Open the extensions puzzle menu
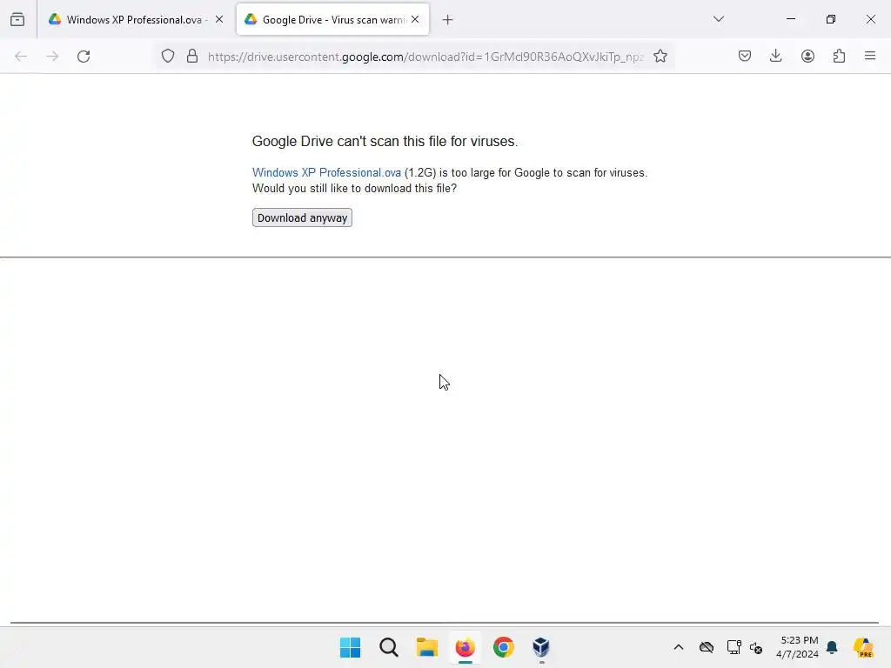Viewport: 891px width, 668px height. 839,56
